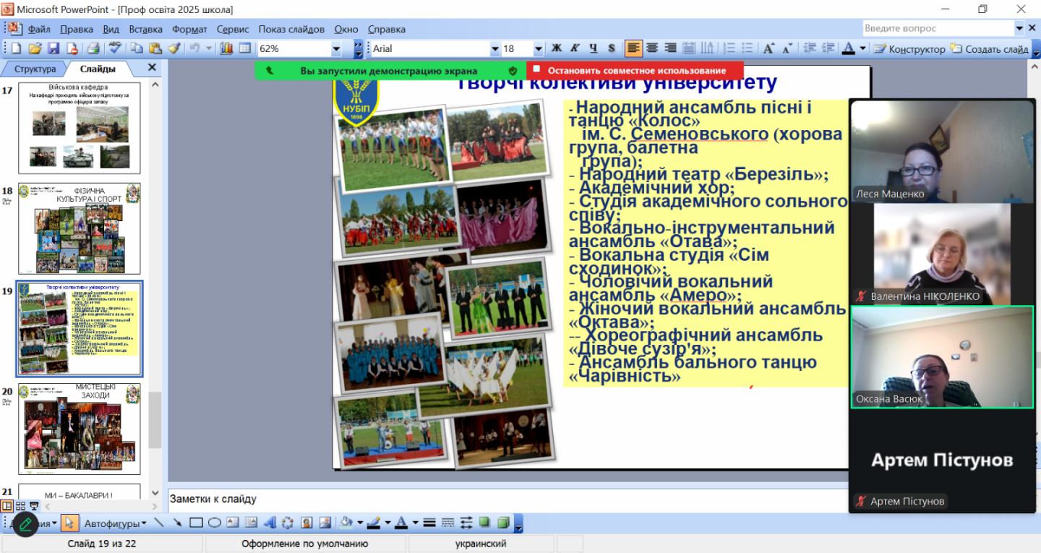Open arrow style options

pyautogui.click(x=466, y=523)
